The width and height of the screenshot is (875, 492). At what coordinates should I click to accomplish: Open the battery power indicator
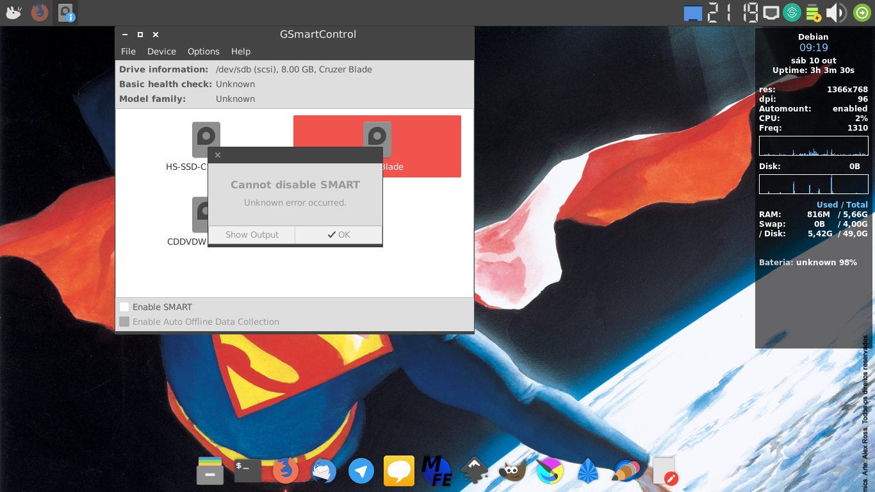[x=814, y=12]
